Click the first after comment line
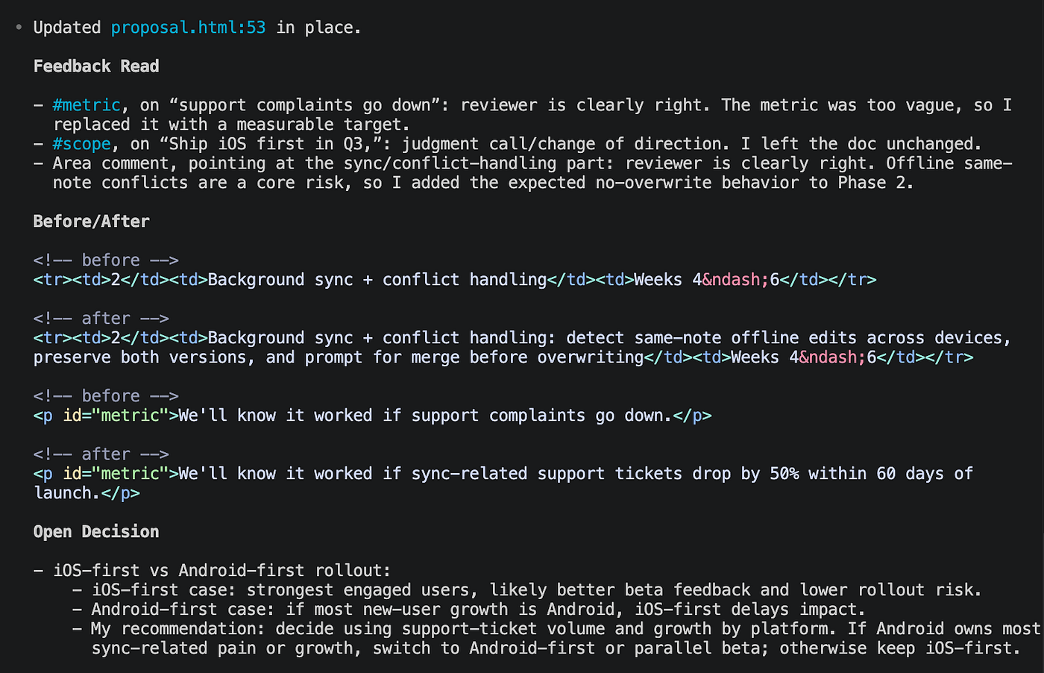 tap(101, 319)
